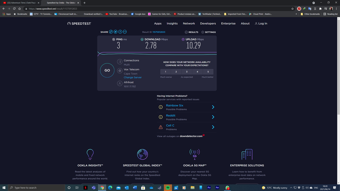
Task: Click the Ookla 5G Map icon
Action: [x=195, y=154]
